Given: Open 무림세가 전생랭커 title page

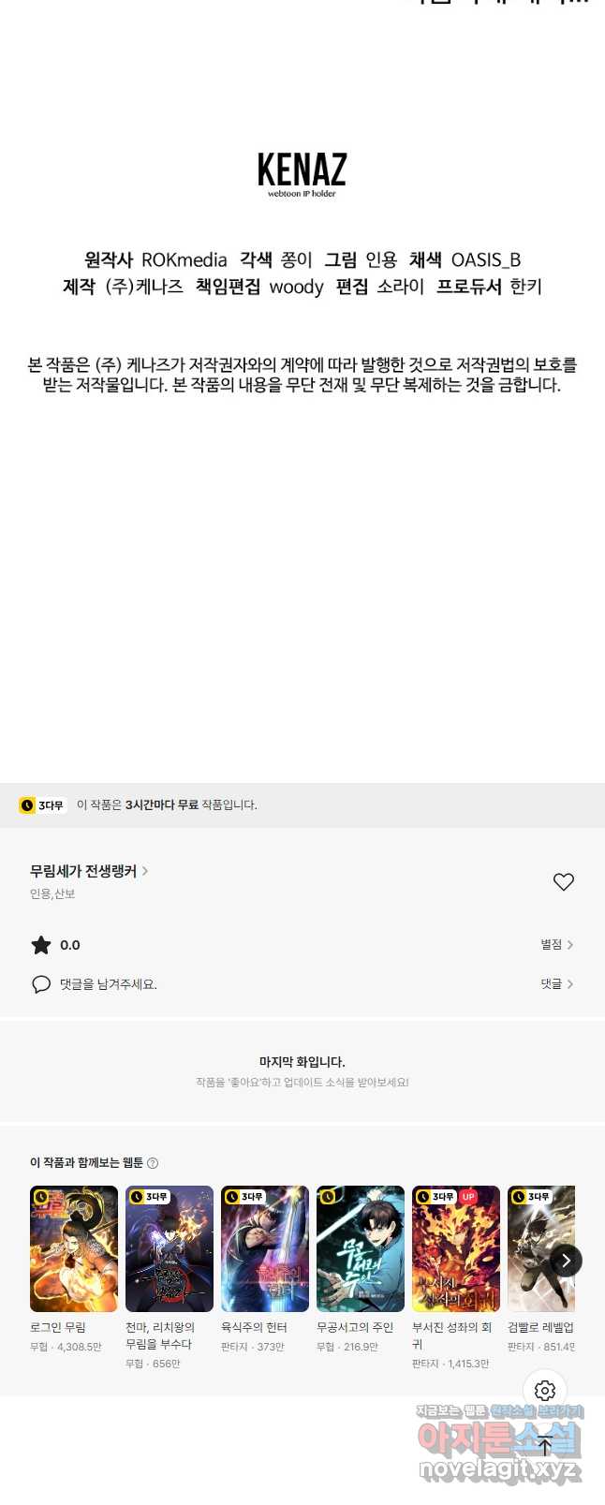Looking at the screenshot, I should click(83, 871).
